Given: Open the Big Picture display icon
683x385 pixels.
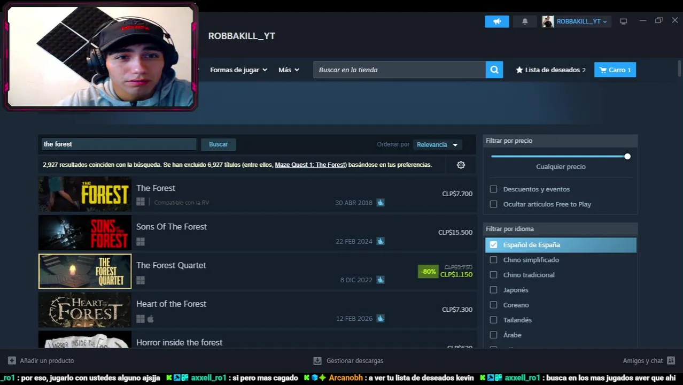Looking at the screenshot, I should [x=623, y=21].
